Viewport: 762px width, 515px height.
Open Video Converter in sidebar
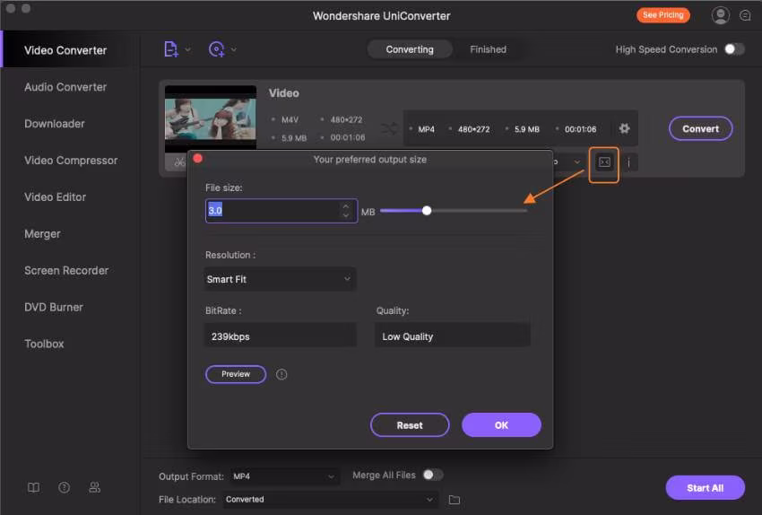65,50
